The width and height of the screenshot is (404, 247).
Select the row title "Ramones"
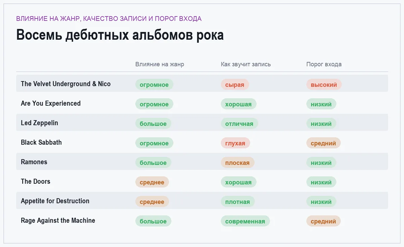pos(34,162)
